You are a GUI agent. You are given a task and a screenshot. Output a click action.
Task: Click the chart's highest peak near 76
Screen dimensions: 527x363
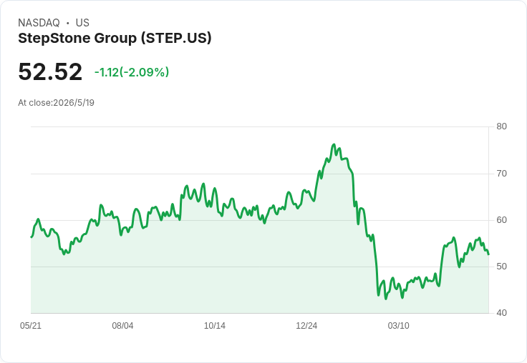334,144
